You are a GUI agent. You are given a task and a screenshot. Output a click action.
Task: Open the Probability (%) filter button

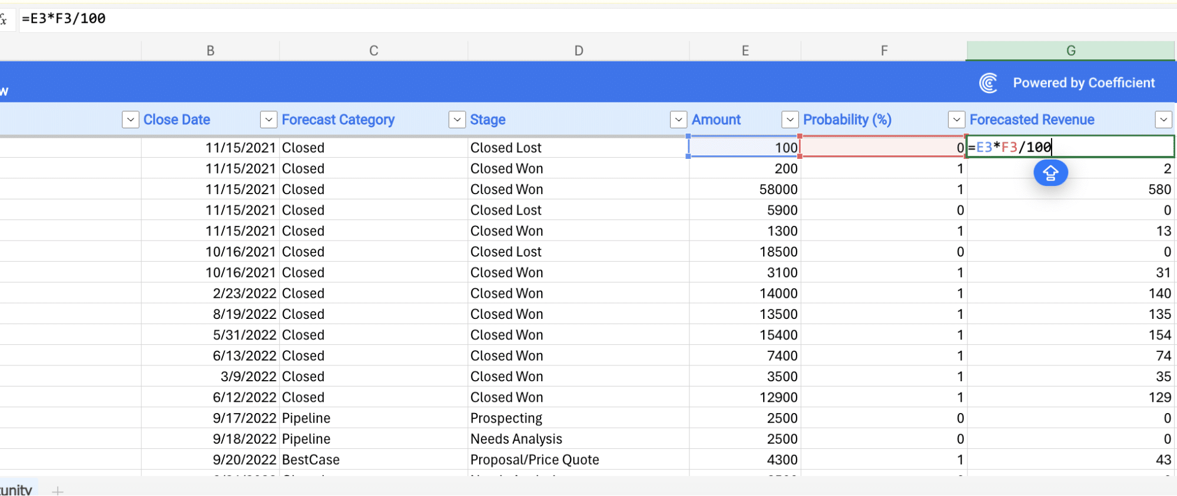coord(790,119)
